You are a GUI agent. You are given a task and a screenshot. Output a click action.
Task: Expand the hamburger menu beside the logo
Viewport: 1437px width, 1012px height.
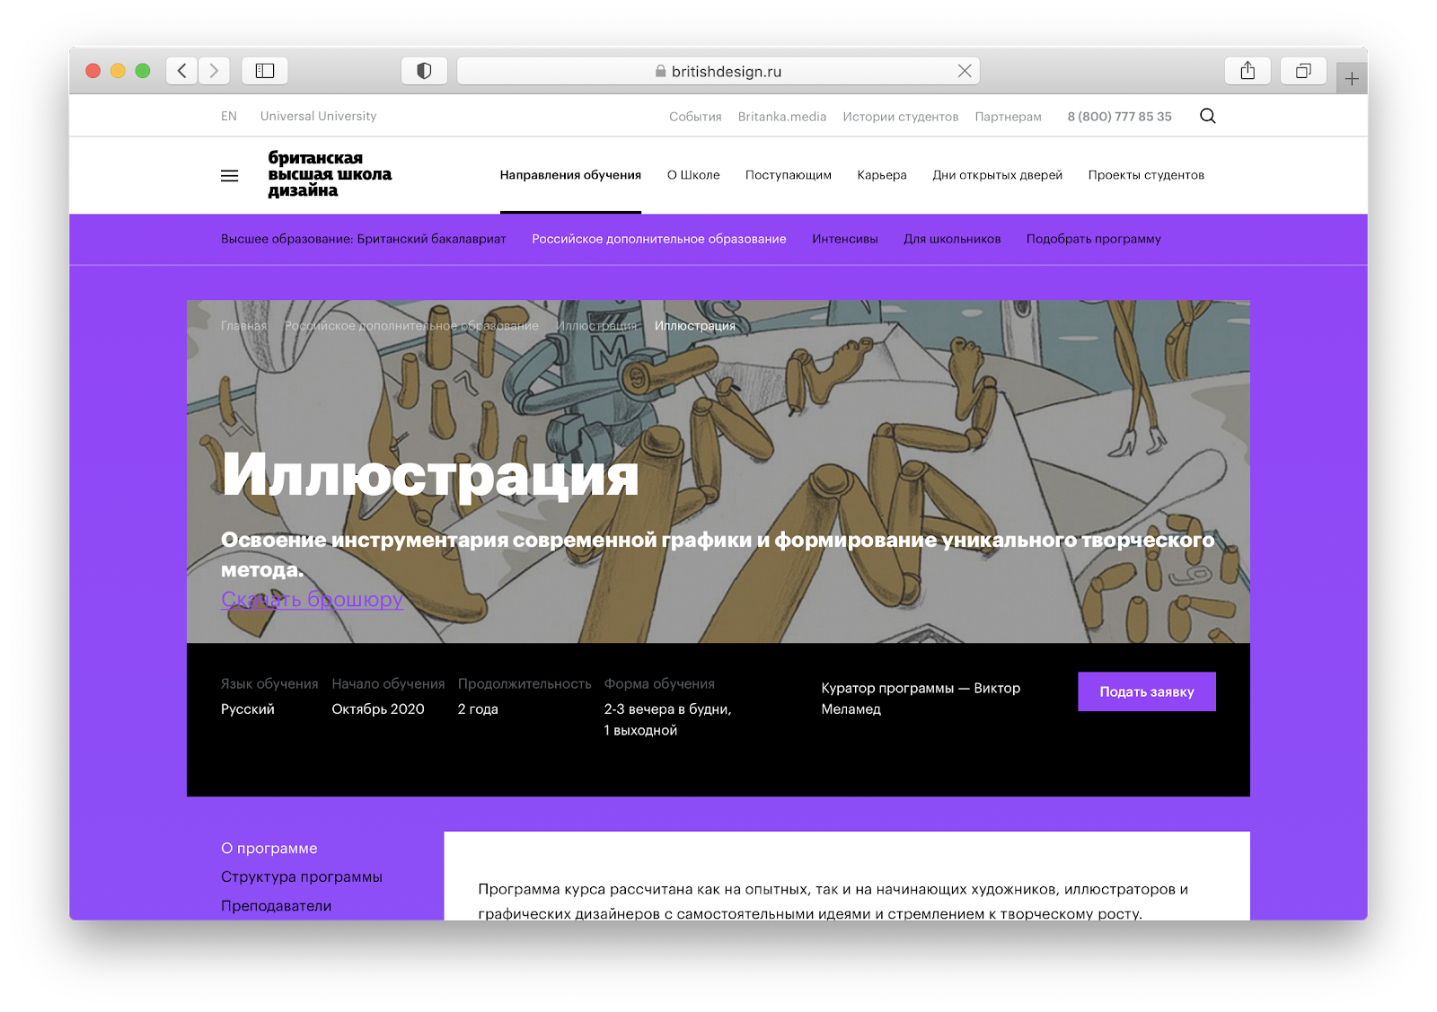pyautogui.click(x=230, y=176)
